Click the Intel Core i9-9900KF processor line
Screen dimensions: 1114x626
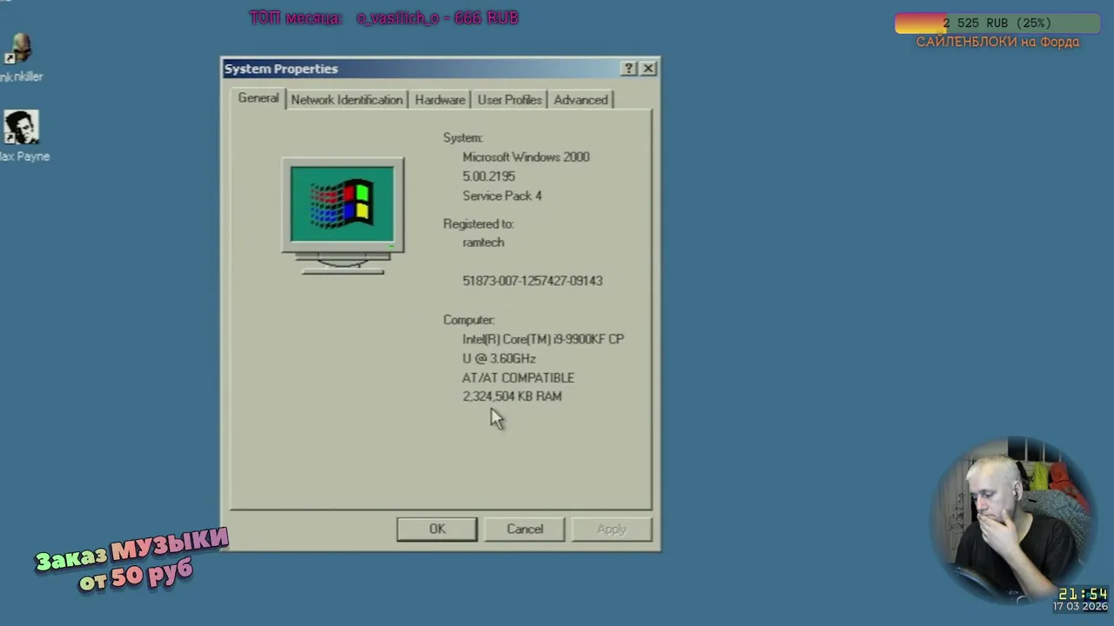(543, 339)
